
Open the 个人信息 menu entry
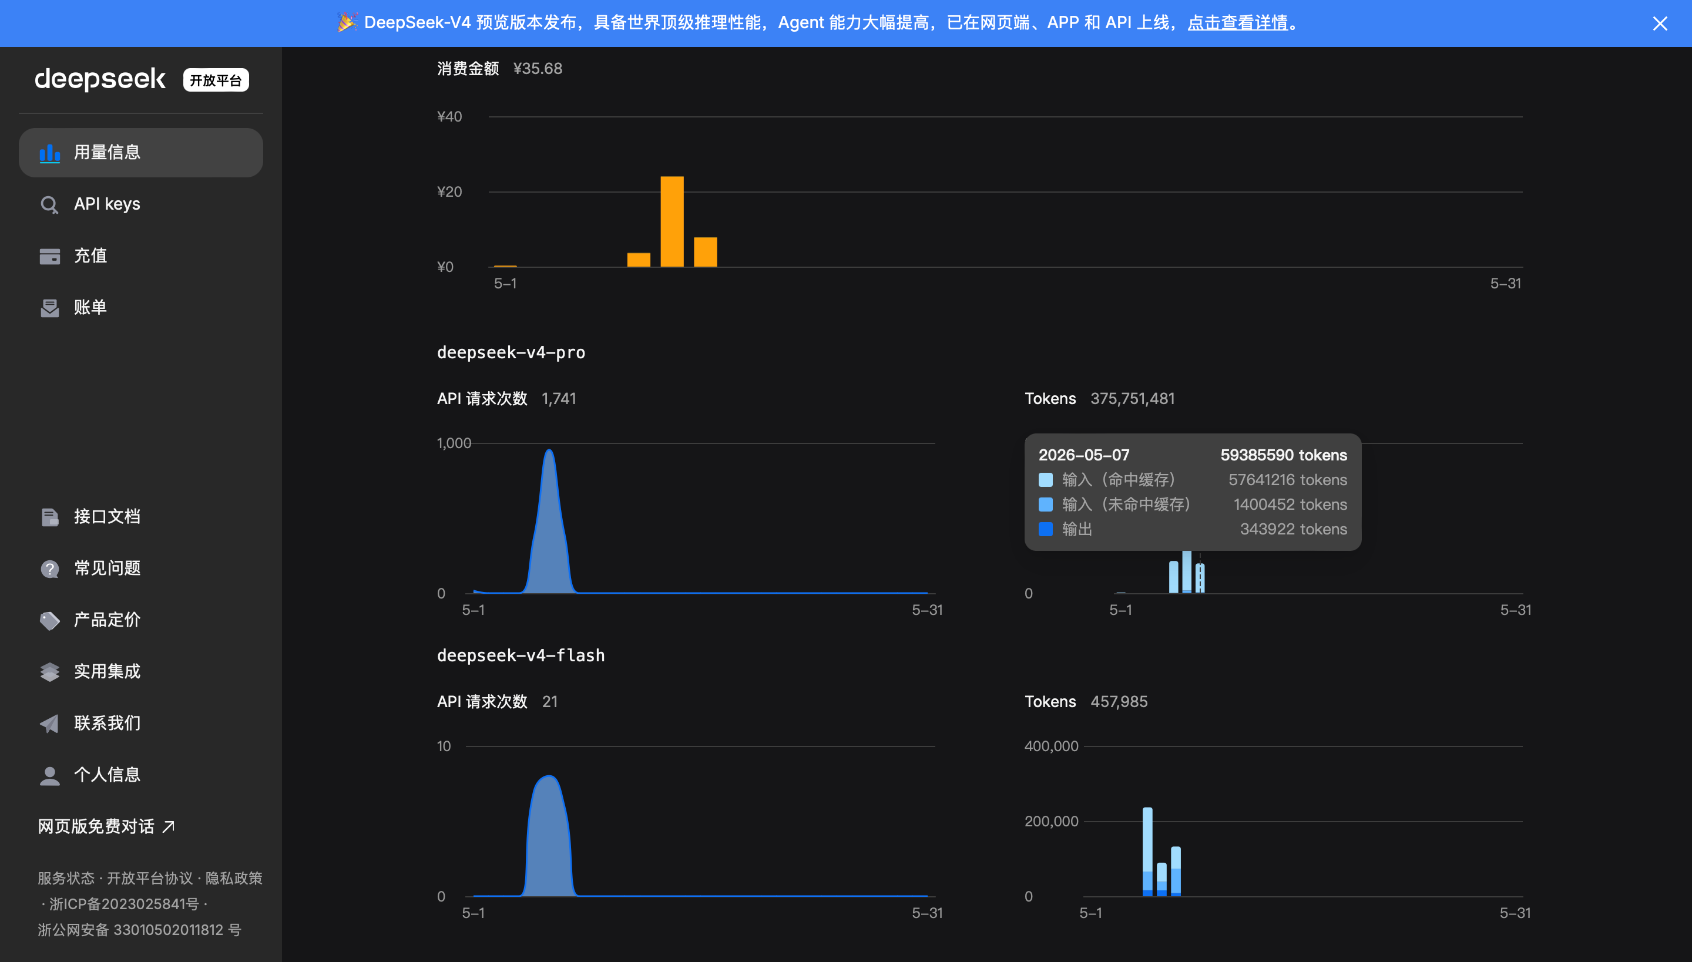tap(141, 775)
